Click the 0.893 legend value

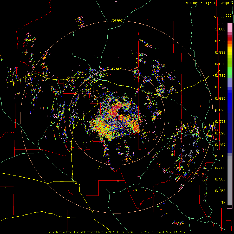220,52
